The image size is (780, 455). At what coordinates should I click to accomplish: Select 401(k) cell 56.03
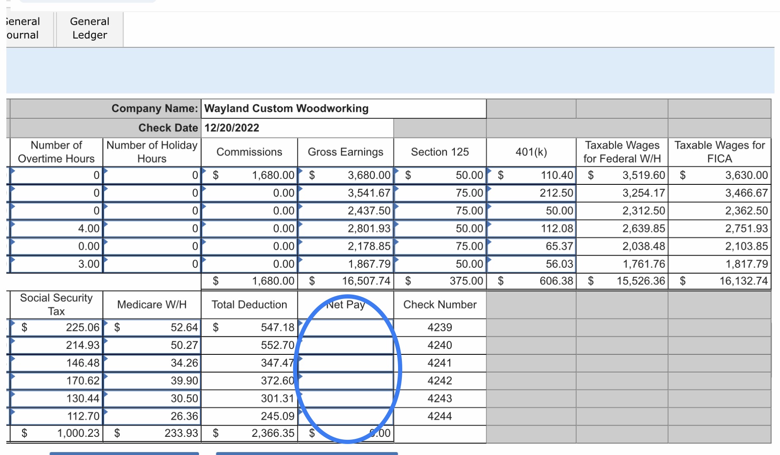click(x=531, y=264)
